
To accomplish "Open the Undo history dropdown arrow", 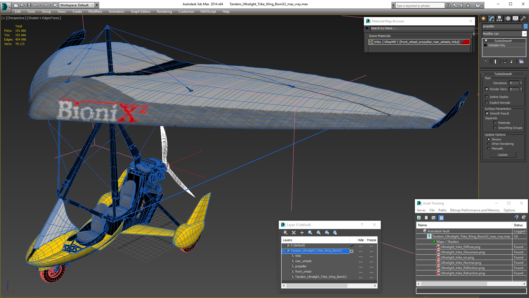I will 41,5.
